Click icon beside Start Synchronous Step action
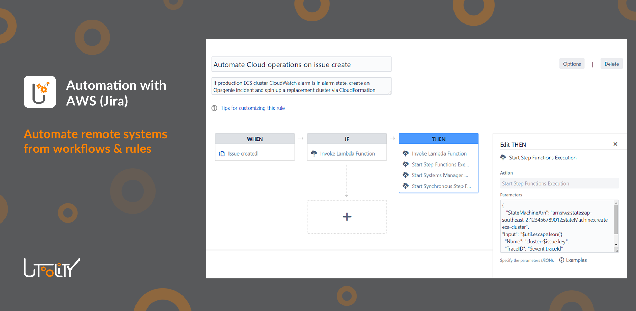Image resolution: width=636 pixels, height=311 pixels. click(x=406, y=186)
